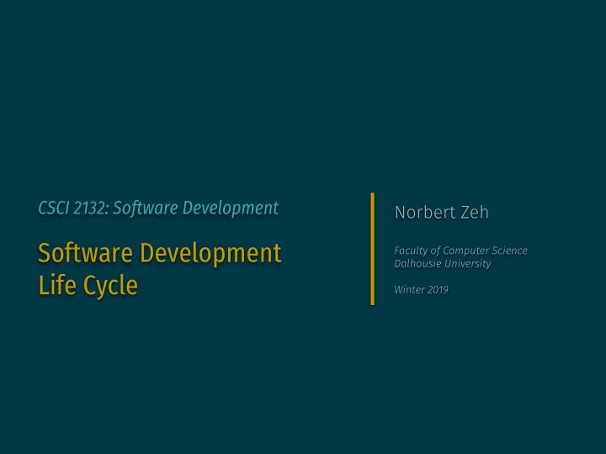Image resolution: width=606 pixels, height=454 pixels.
Task: Click the "Faculty of Computer Science" line
Action: [460, 251]
